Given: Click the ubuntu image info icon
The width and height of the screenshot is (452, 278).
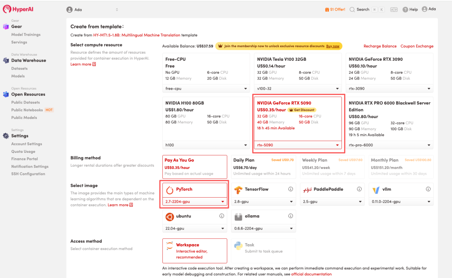Looking at the screenshot, I should (221, 216).
